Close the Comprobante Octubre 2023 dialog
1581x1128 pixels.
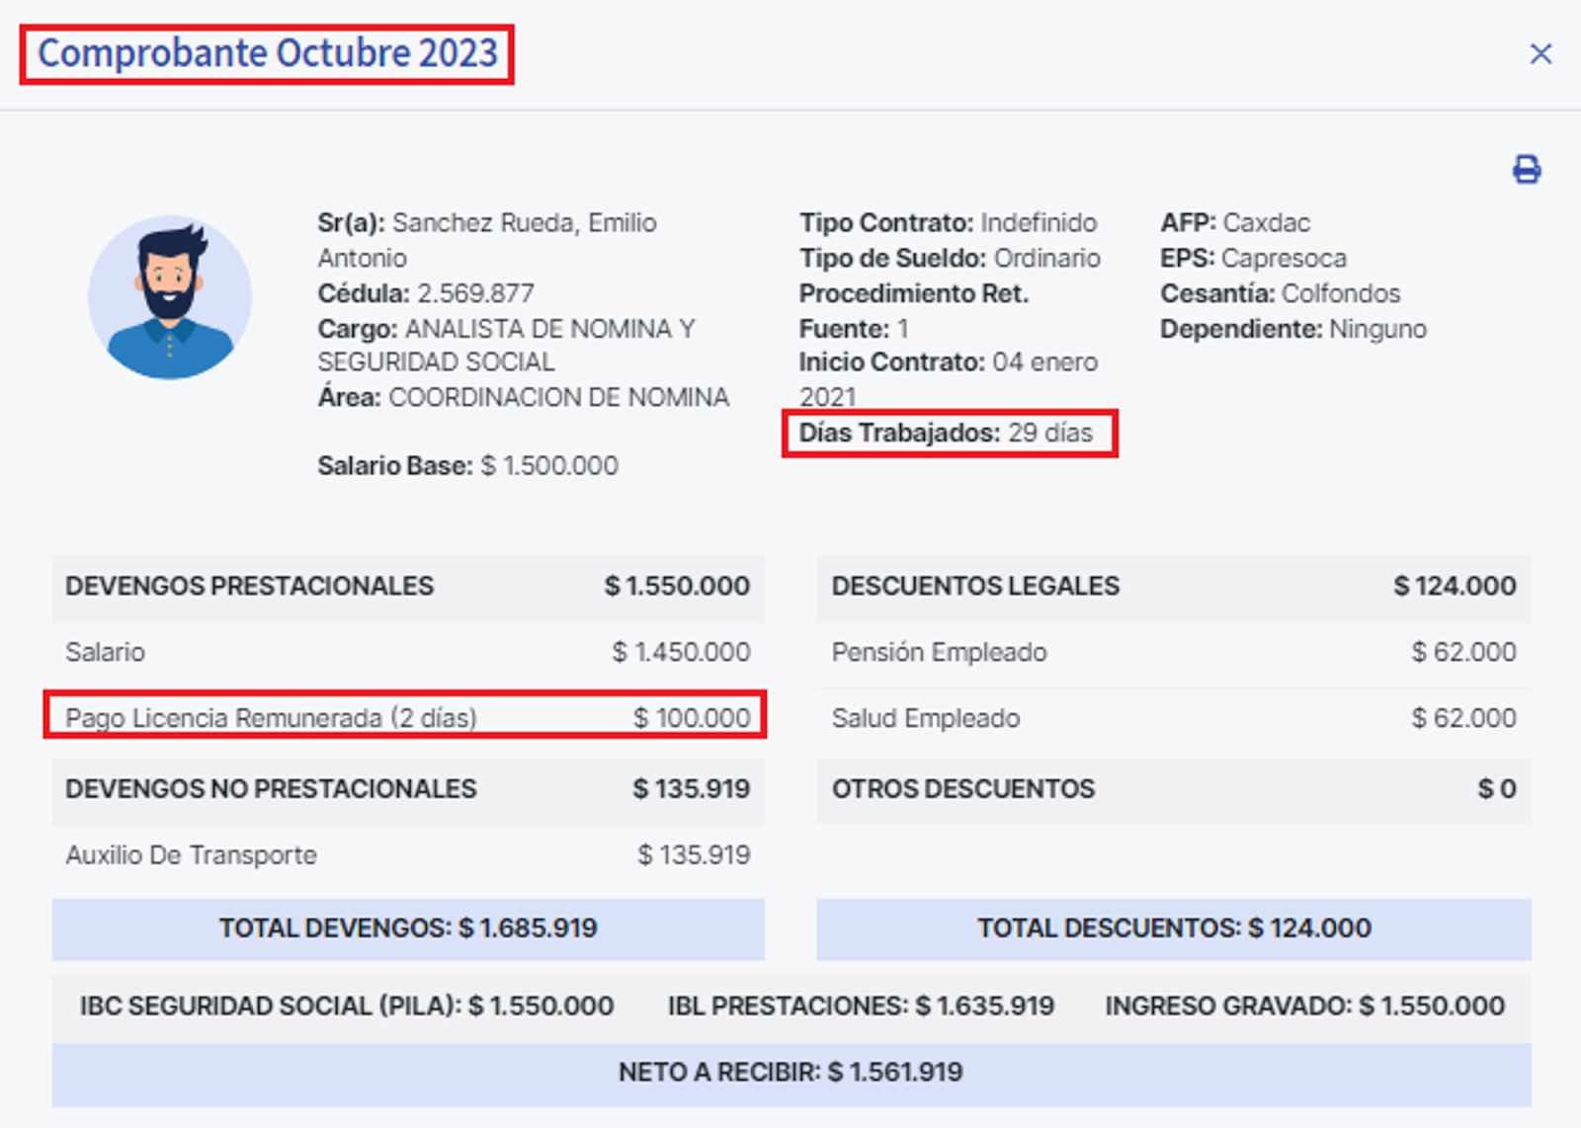click(x=1540, y=53)
